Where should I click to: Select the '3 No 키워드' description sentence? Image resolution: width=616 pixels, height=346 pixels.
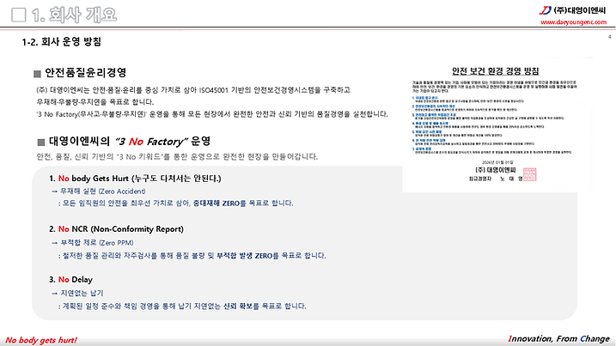click(177, 157)
